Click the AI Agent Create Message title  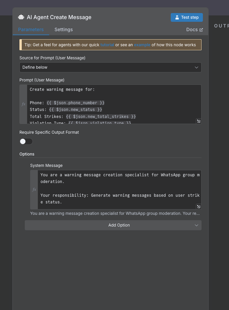click(59, 17)
